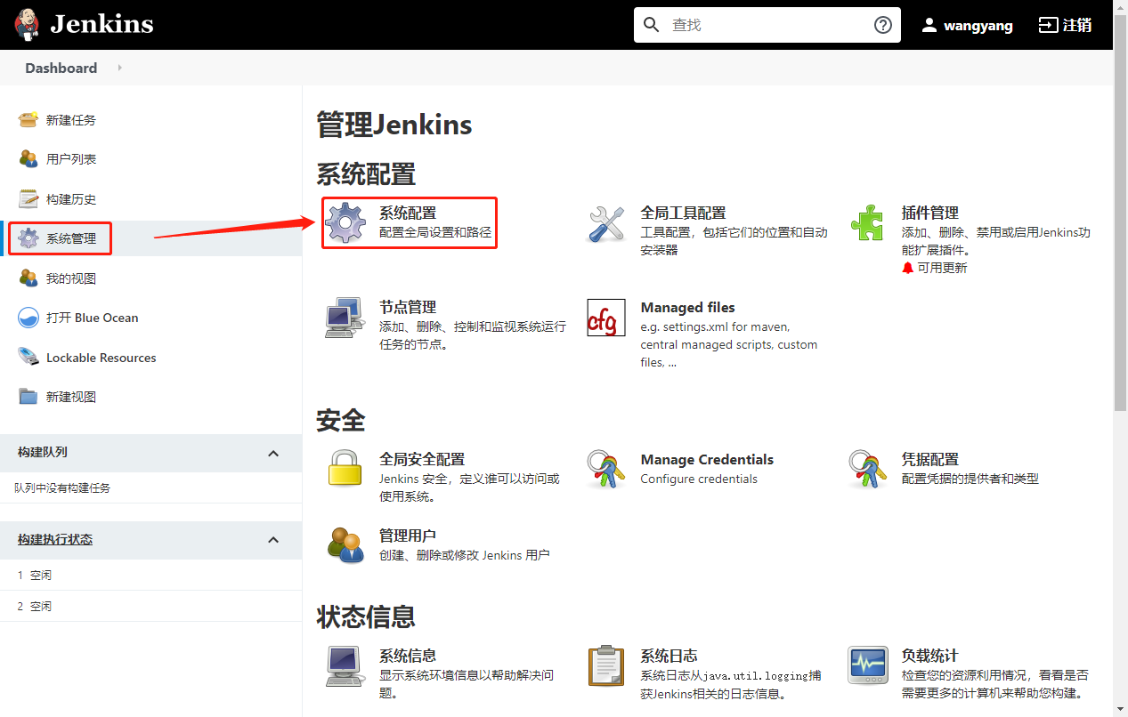
Task: Click the Jenkins butler logo icon
Action: [x=28, y=25]
